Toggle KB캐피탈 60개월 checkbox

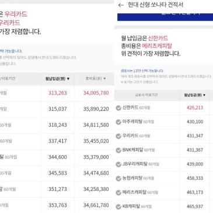click(x=118, y=207)
